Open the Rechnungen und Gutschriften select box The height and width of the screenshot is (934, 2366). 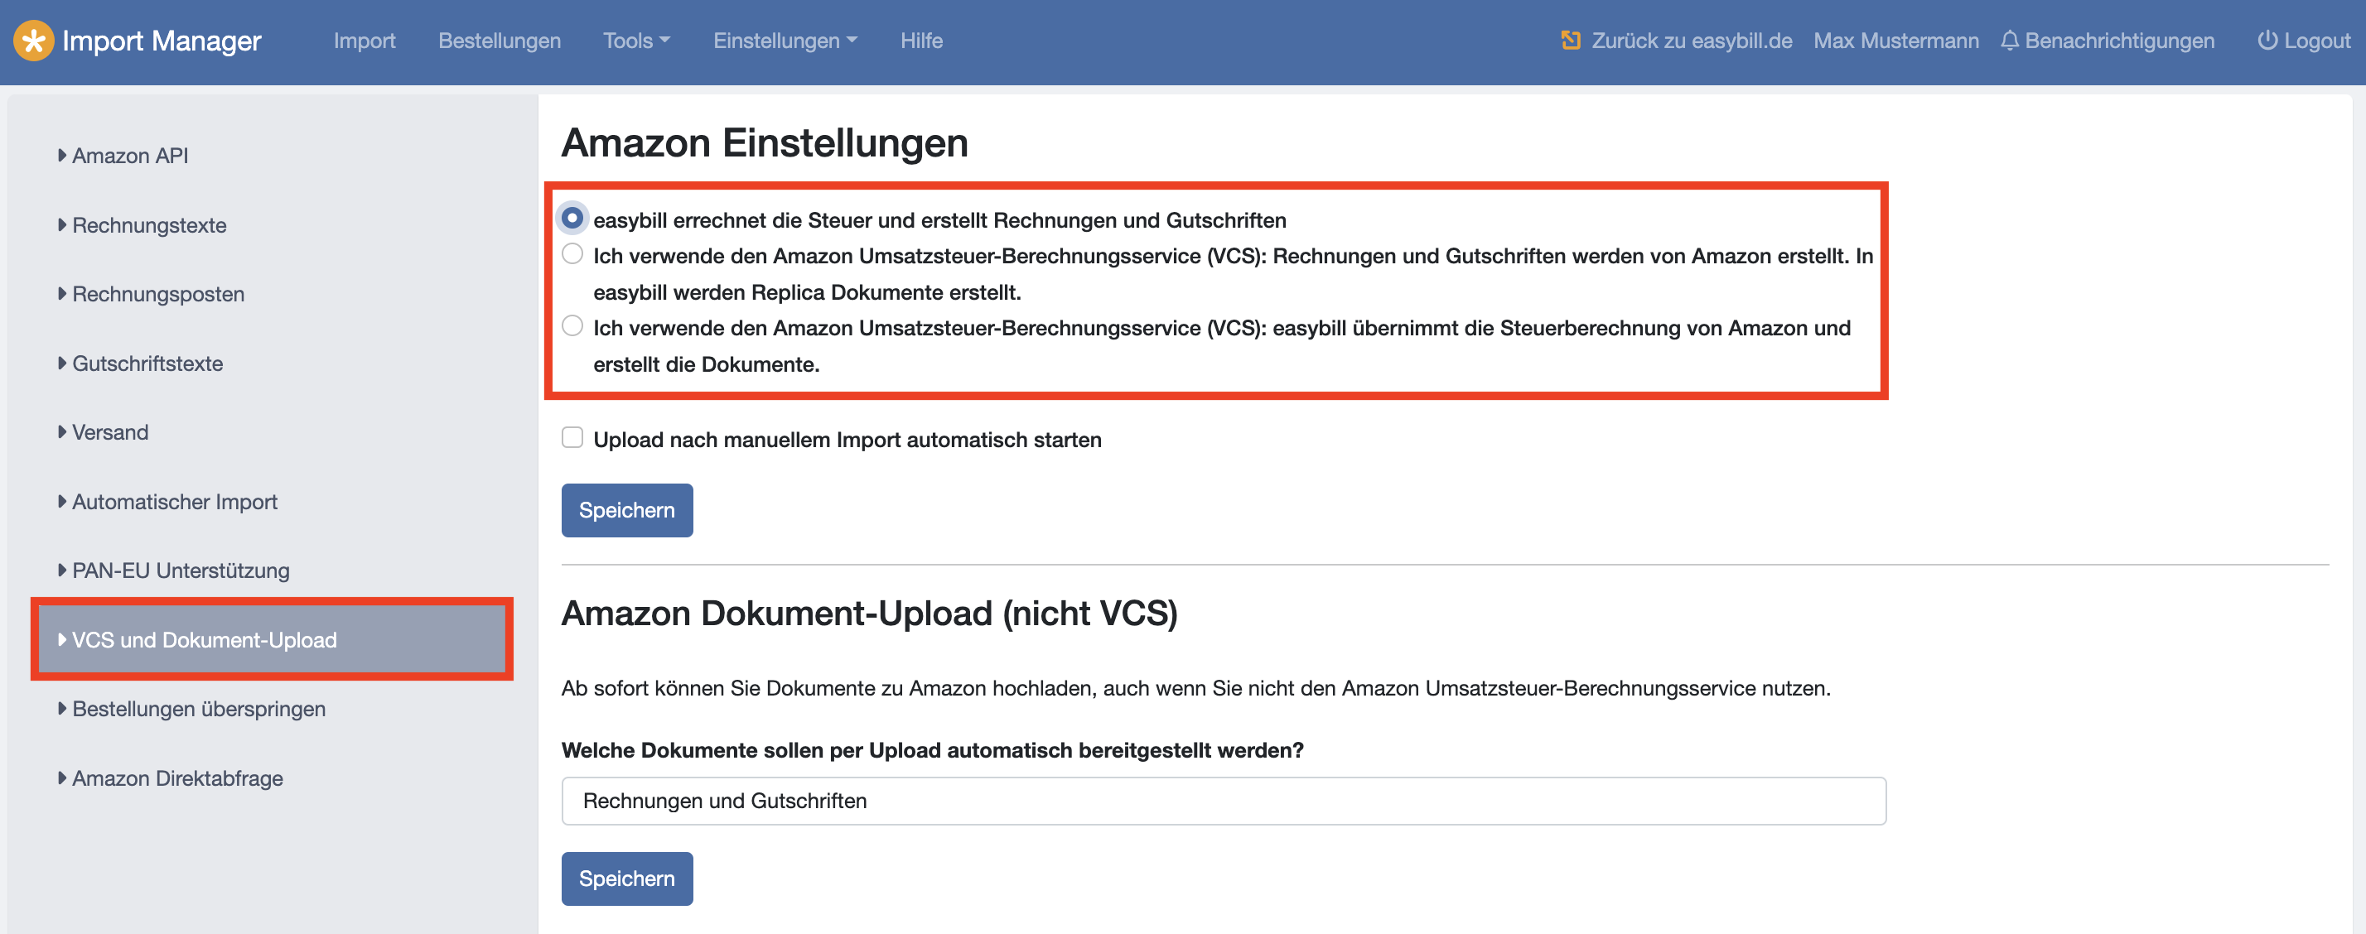[1223, 801]
